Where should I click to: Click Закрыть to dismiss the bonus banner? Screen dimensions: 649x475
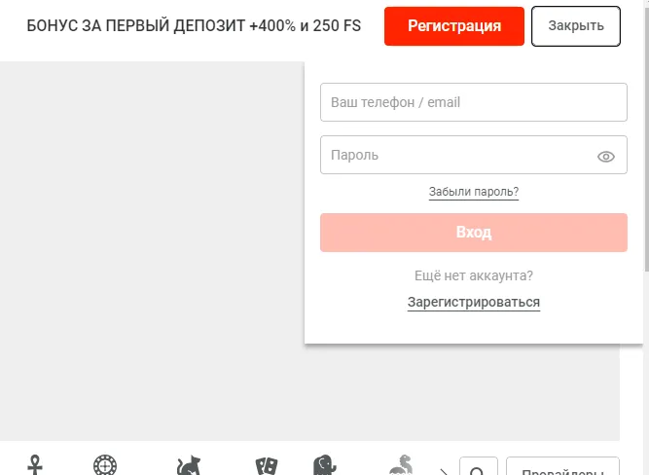click(576, 26)
